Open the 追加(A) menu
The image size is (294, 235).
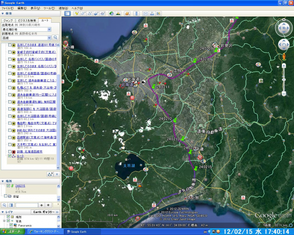[x=64, y=8]
